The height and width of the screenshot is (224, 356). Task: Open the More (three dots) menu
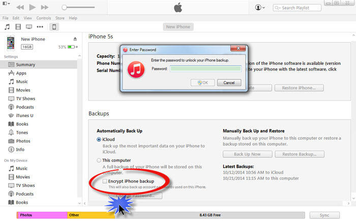(x=40, y=27)
